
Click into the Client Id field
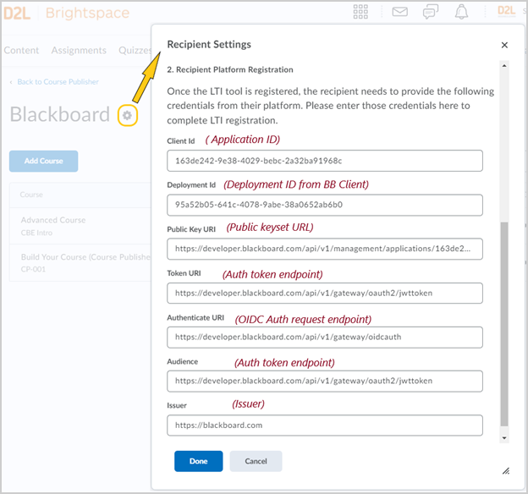[x=325, y=161]
